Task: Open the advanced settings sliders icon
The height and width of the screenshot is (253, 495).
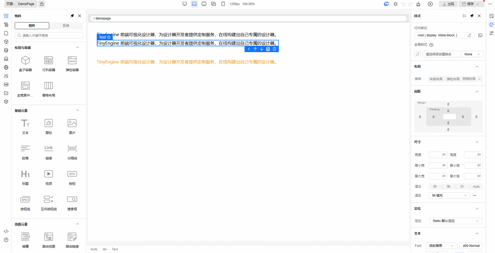Action: pyautogui.click(x=492, y=33)
